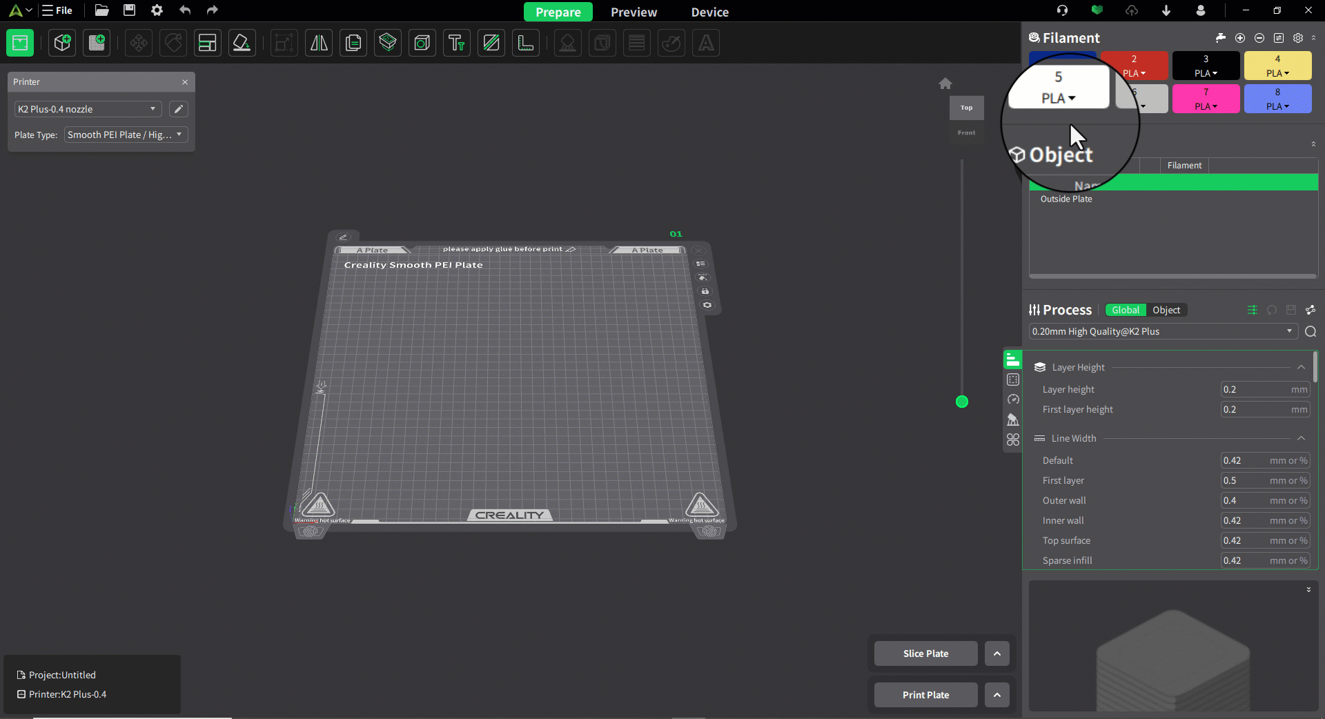The height and width of the screenshot is (719, 1325).
Task: Click the Outer wall line width field
Action: (x=1265, y=501)
